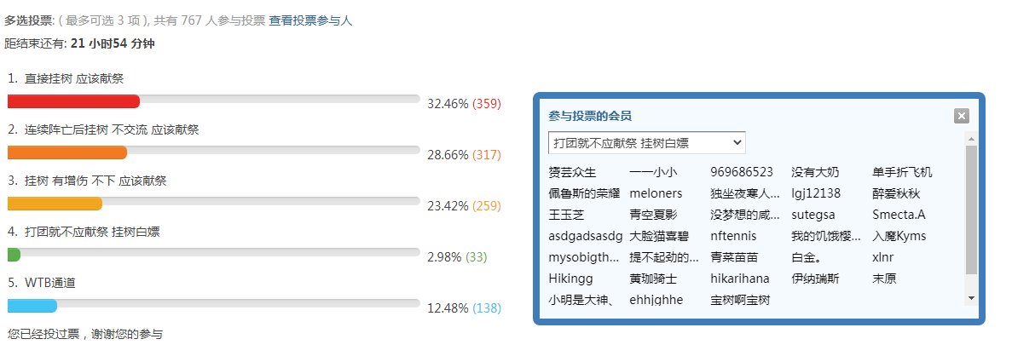
Task: Click on member nftennis
Action: click(733, 236)
